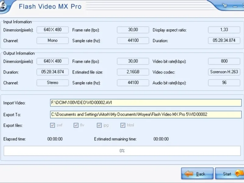Screen dimensions: 244x183
Task: Click output frame rate value 30,00
Action: click(x=133, y=61)
